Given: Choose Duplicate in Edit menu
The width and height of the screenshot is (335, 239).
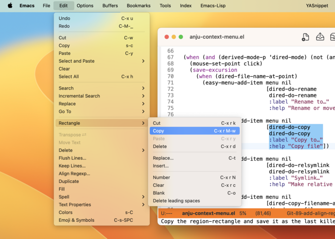Looking at the screenshot, I should tap(101, 181).
